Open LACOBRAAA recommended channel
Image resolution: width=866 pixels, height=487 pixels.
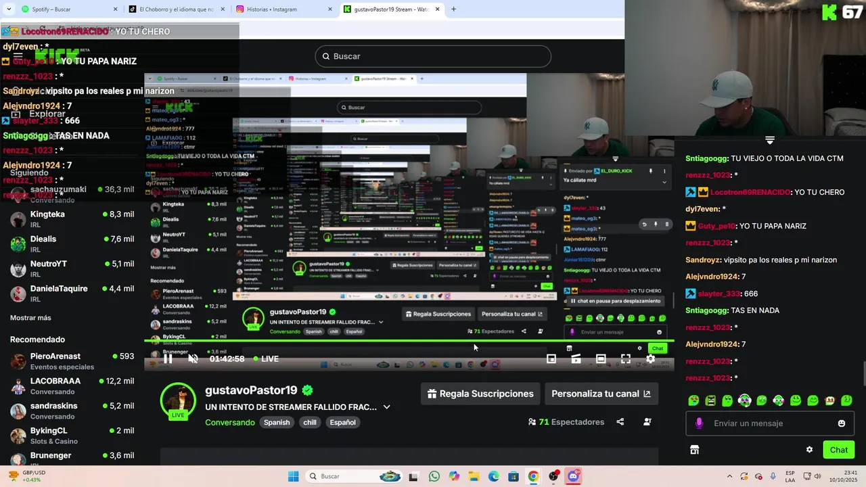pos(72,386)
